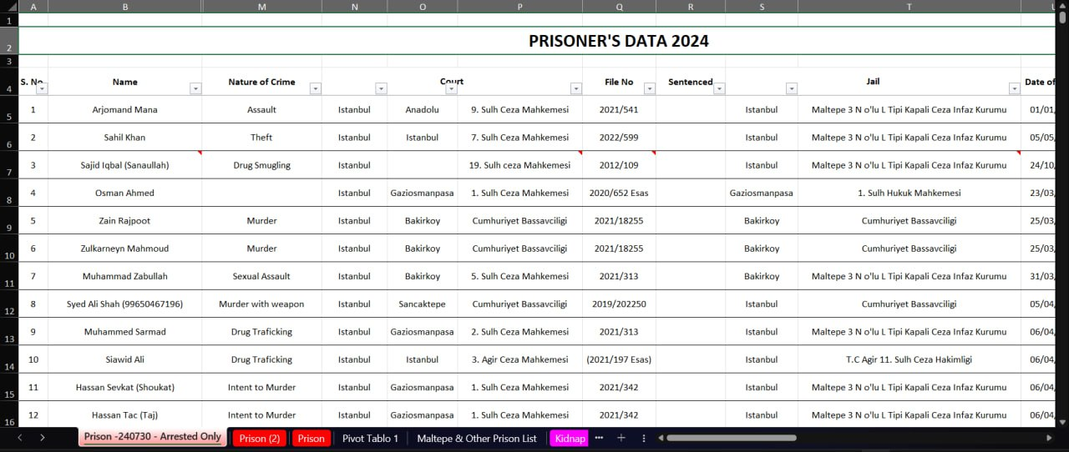Select the Zulkarneyn Mahmoud name cell
This screenshot has height=452, width=1069.
(x=125, y=249)
